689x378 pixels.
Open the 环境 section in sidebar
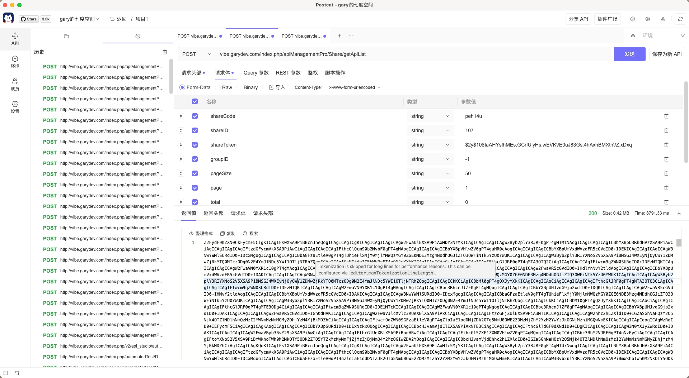pos(15,62)
